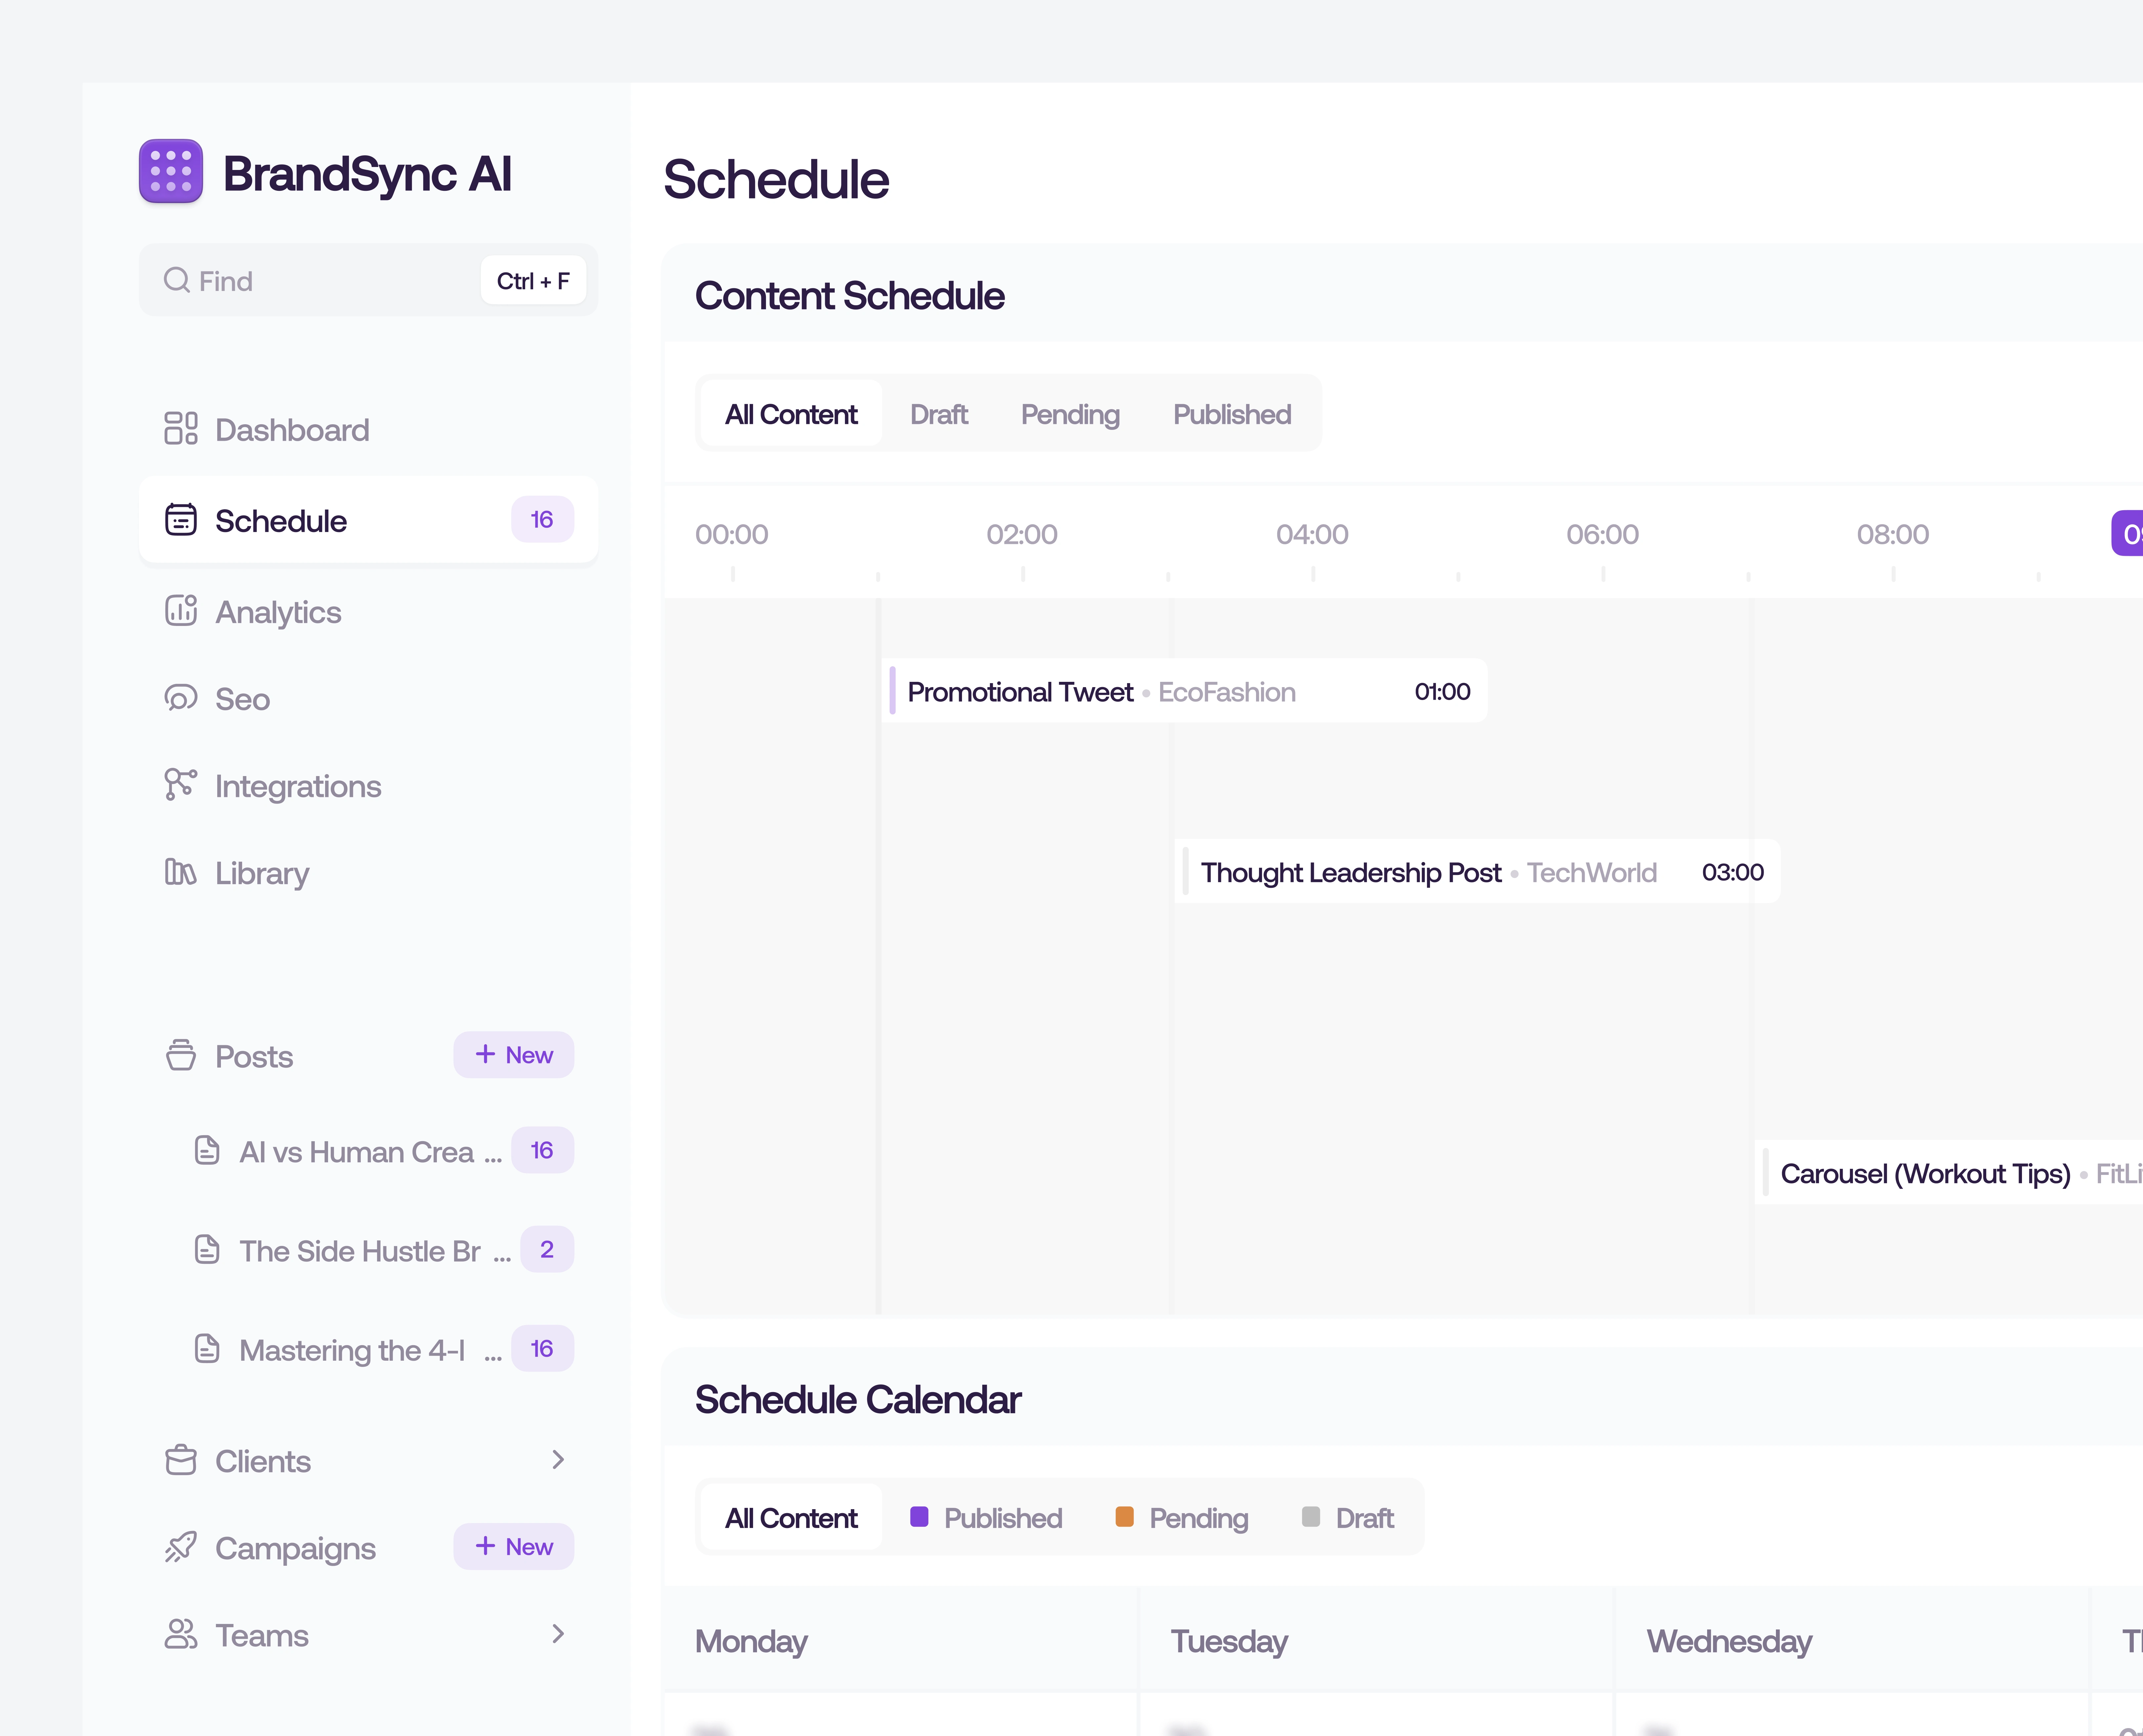This screenshot has width=2143, height=1736.
Task: Switch to Pending tab in Content Schedule
Action: click(x=1070, y=414)
